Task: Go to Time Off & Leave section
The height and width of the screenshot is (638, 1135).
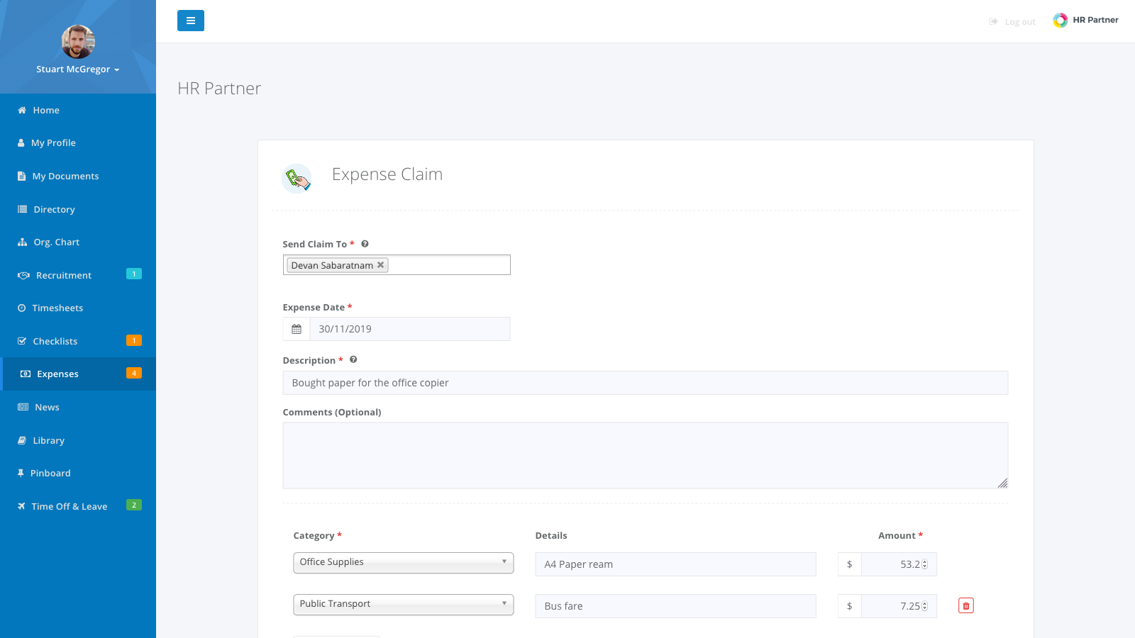Action: [69, 506]
